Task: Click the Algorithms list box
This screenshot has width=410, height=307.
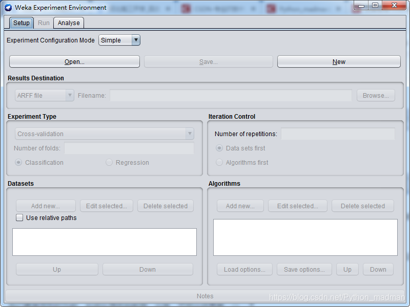Action: point(305,237)
